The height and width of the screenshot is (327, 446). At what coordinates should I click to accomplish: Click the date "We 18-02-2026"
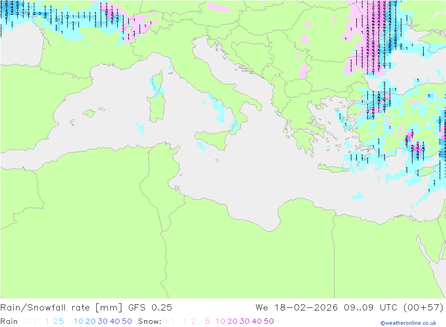pyautogui.click(x=297, y=308)
